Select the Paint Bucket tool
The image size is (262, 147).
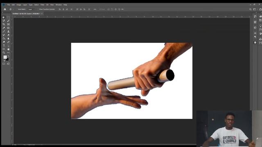coord(4,38)
